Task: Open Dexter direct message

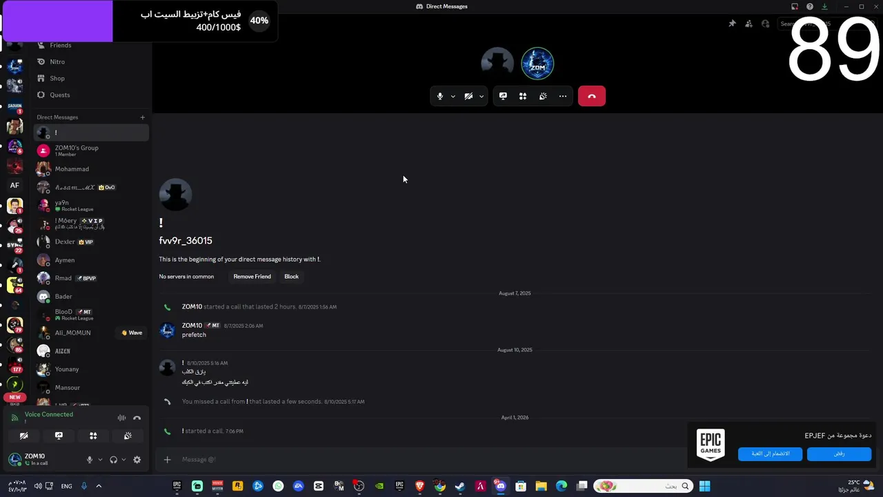Action: coord(91,242)
